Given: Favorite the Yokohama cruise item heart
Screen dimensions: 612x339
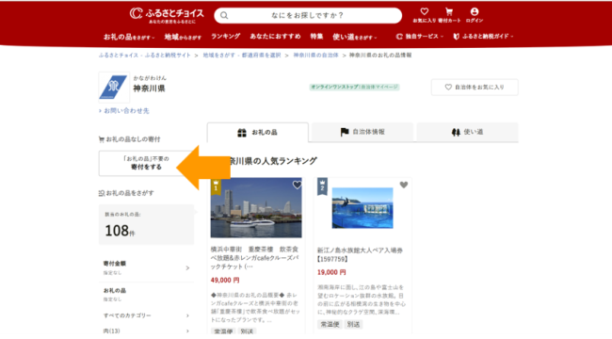Looking at the screenshot, I should click(x=297, y=185).
